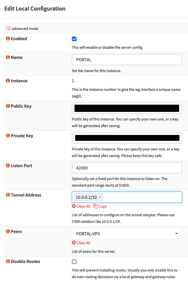Copy the tunnel address list
Viewport: 188px width, 285px height.
pos(100,206)
